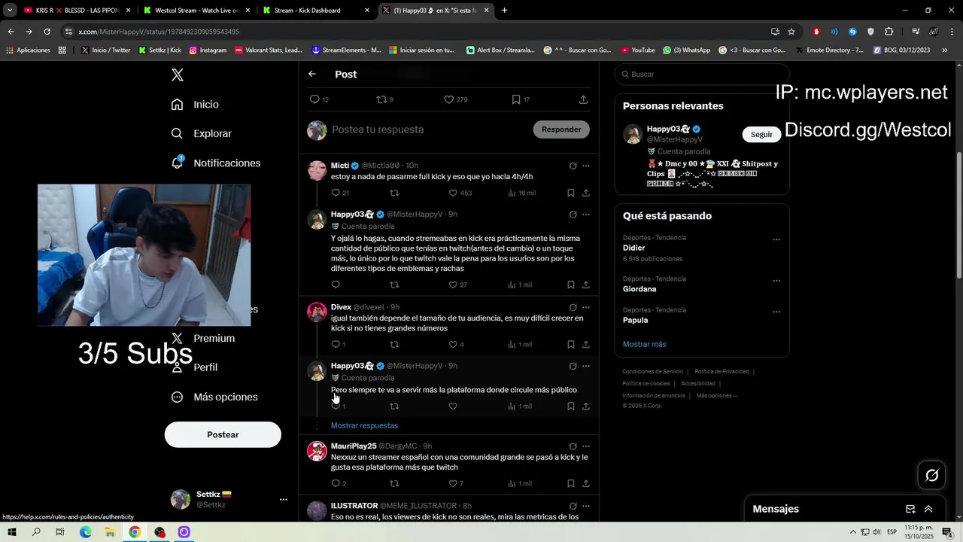Open Chrome from the taskbar
963x542 pixels.
pos(135,532)
